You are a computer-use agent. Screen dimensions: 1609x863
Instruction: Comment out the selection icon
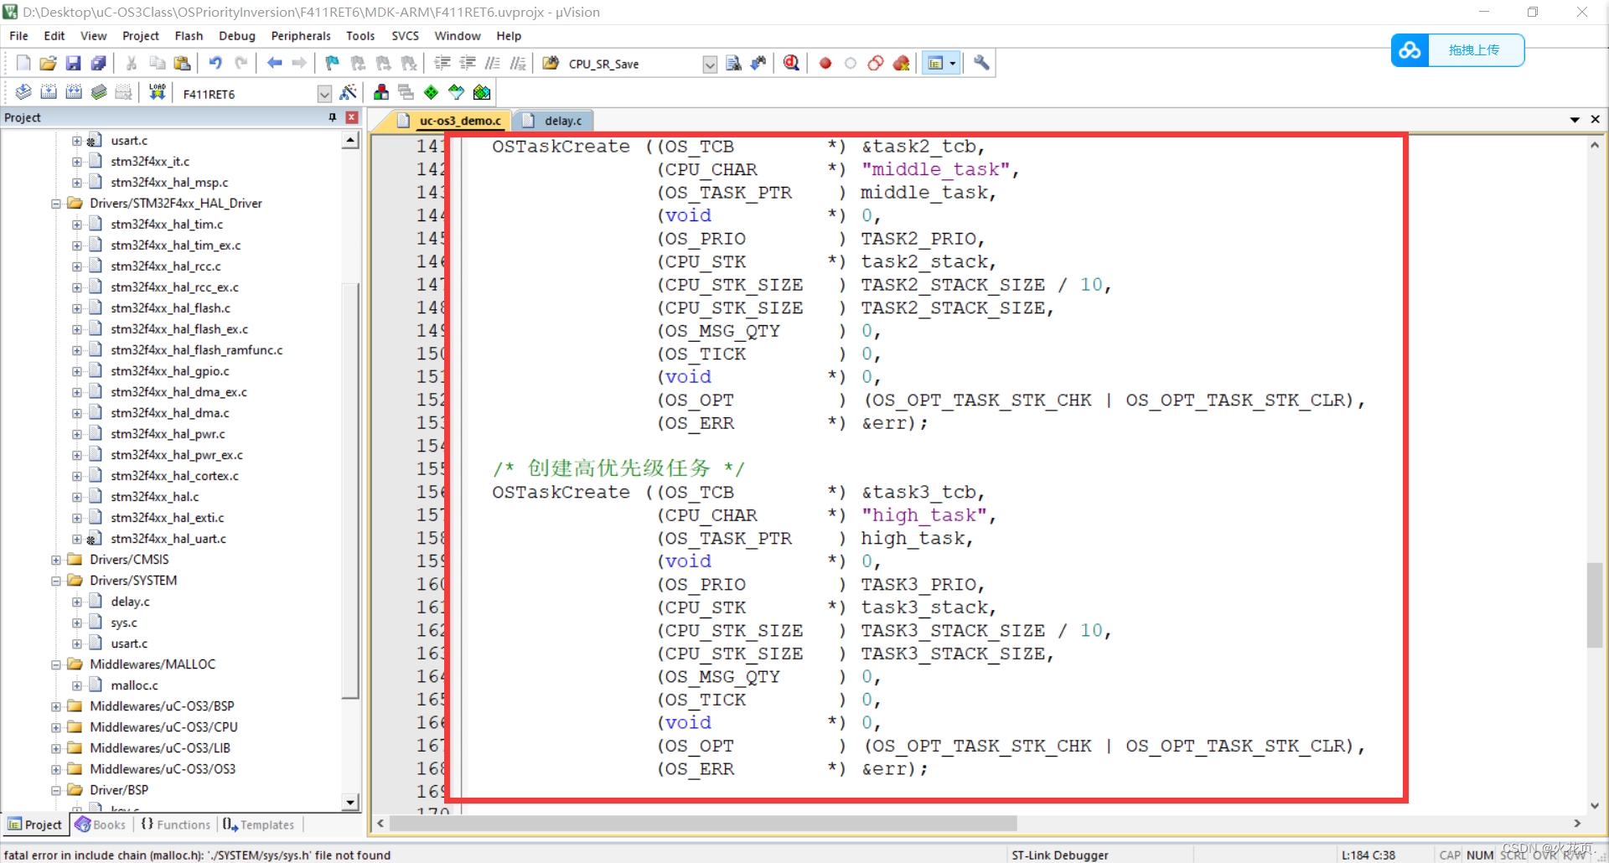493,63
